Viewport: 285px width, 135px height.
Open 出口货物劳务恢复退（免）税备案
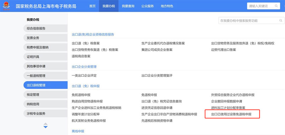(x=95, y=50)
